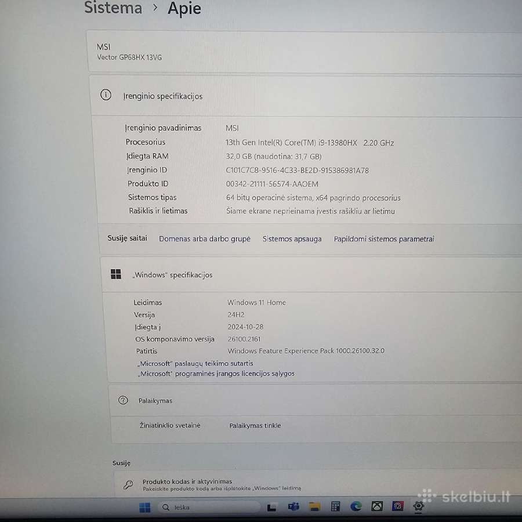
Task: Click the Vector GP68HX 13VG model name
Action: 129,57
